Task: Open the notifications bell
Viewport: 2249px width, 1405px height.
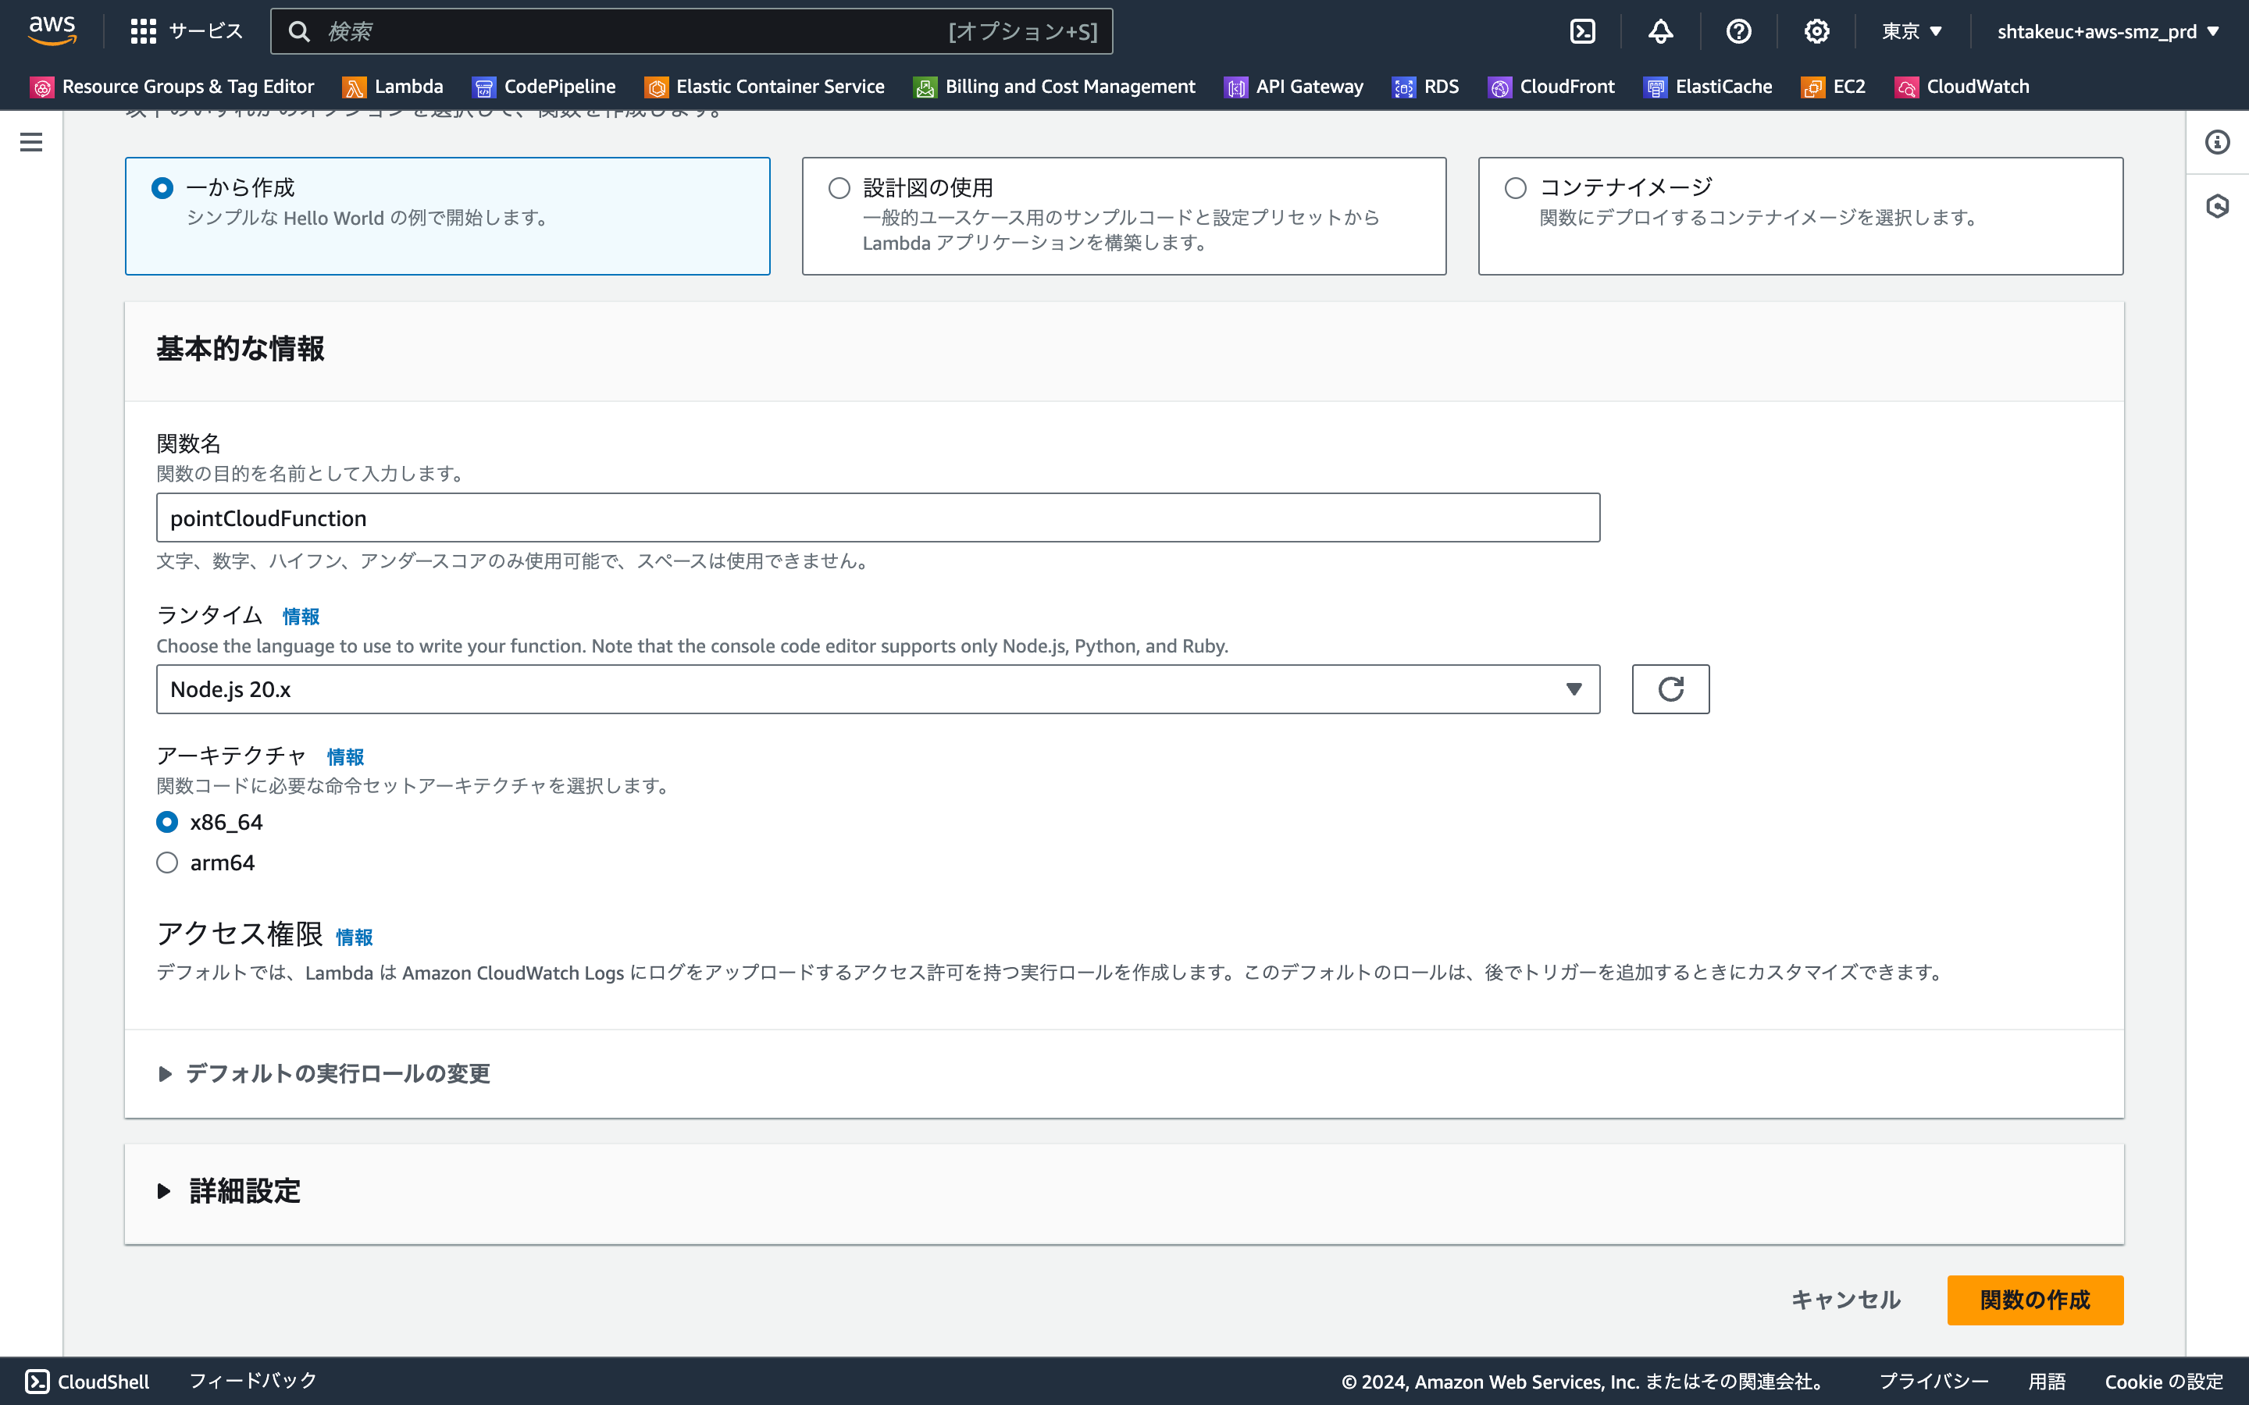Action: (1659, 30)
